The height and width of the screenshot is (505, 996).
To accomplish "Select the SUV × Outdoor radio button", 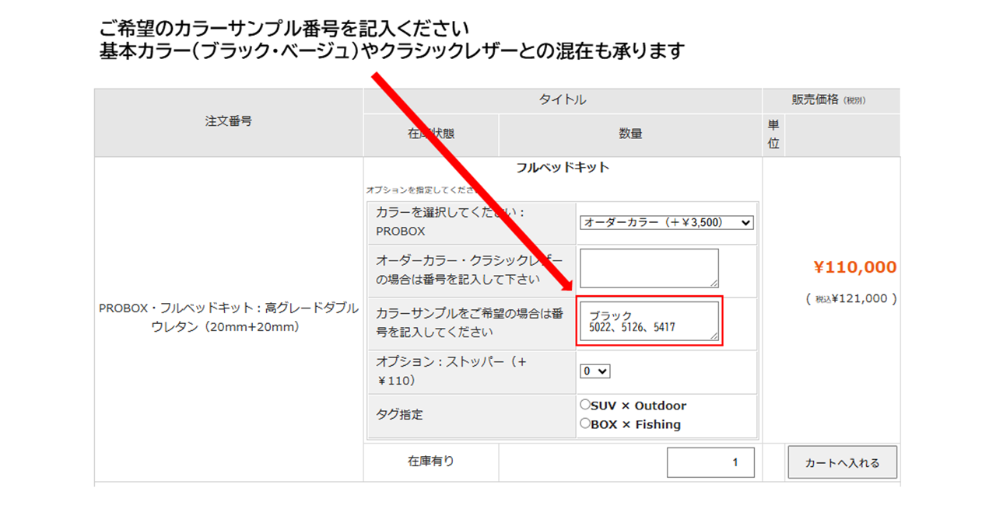I will 586,405.
